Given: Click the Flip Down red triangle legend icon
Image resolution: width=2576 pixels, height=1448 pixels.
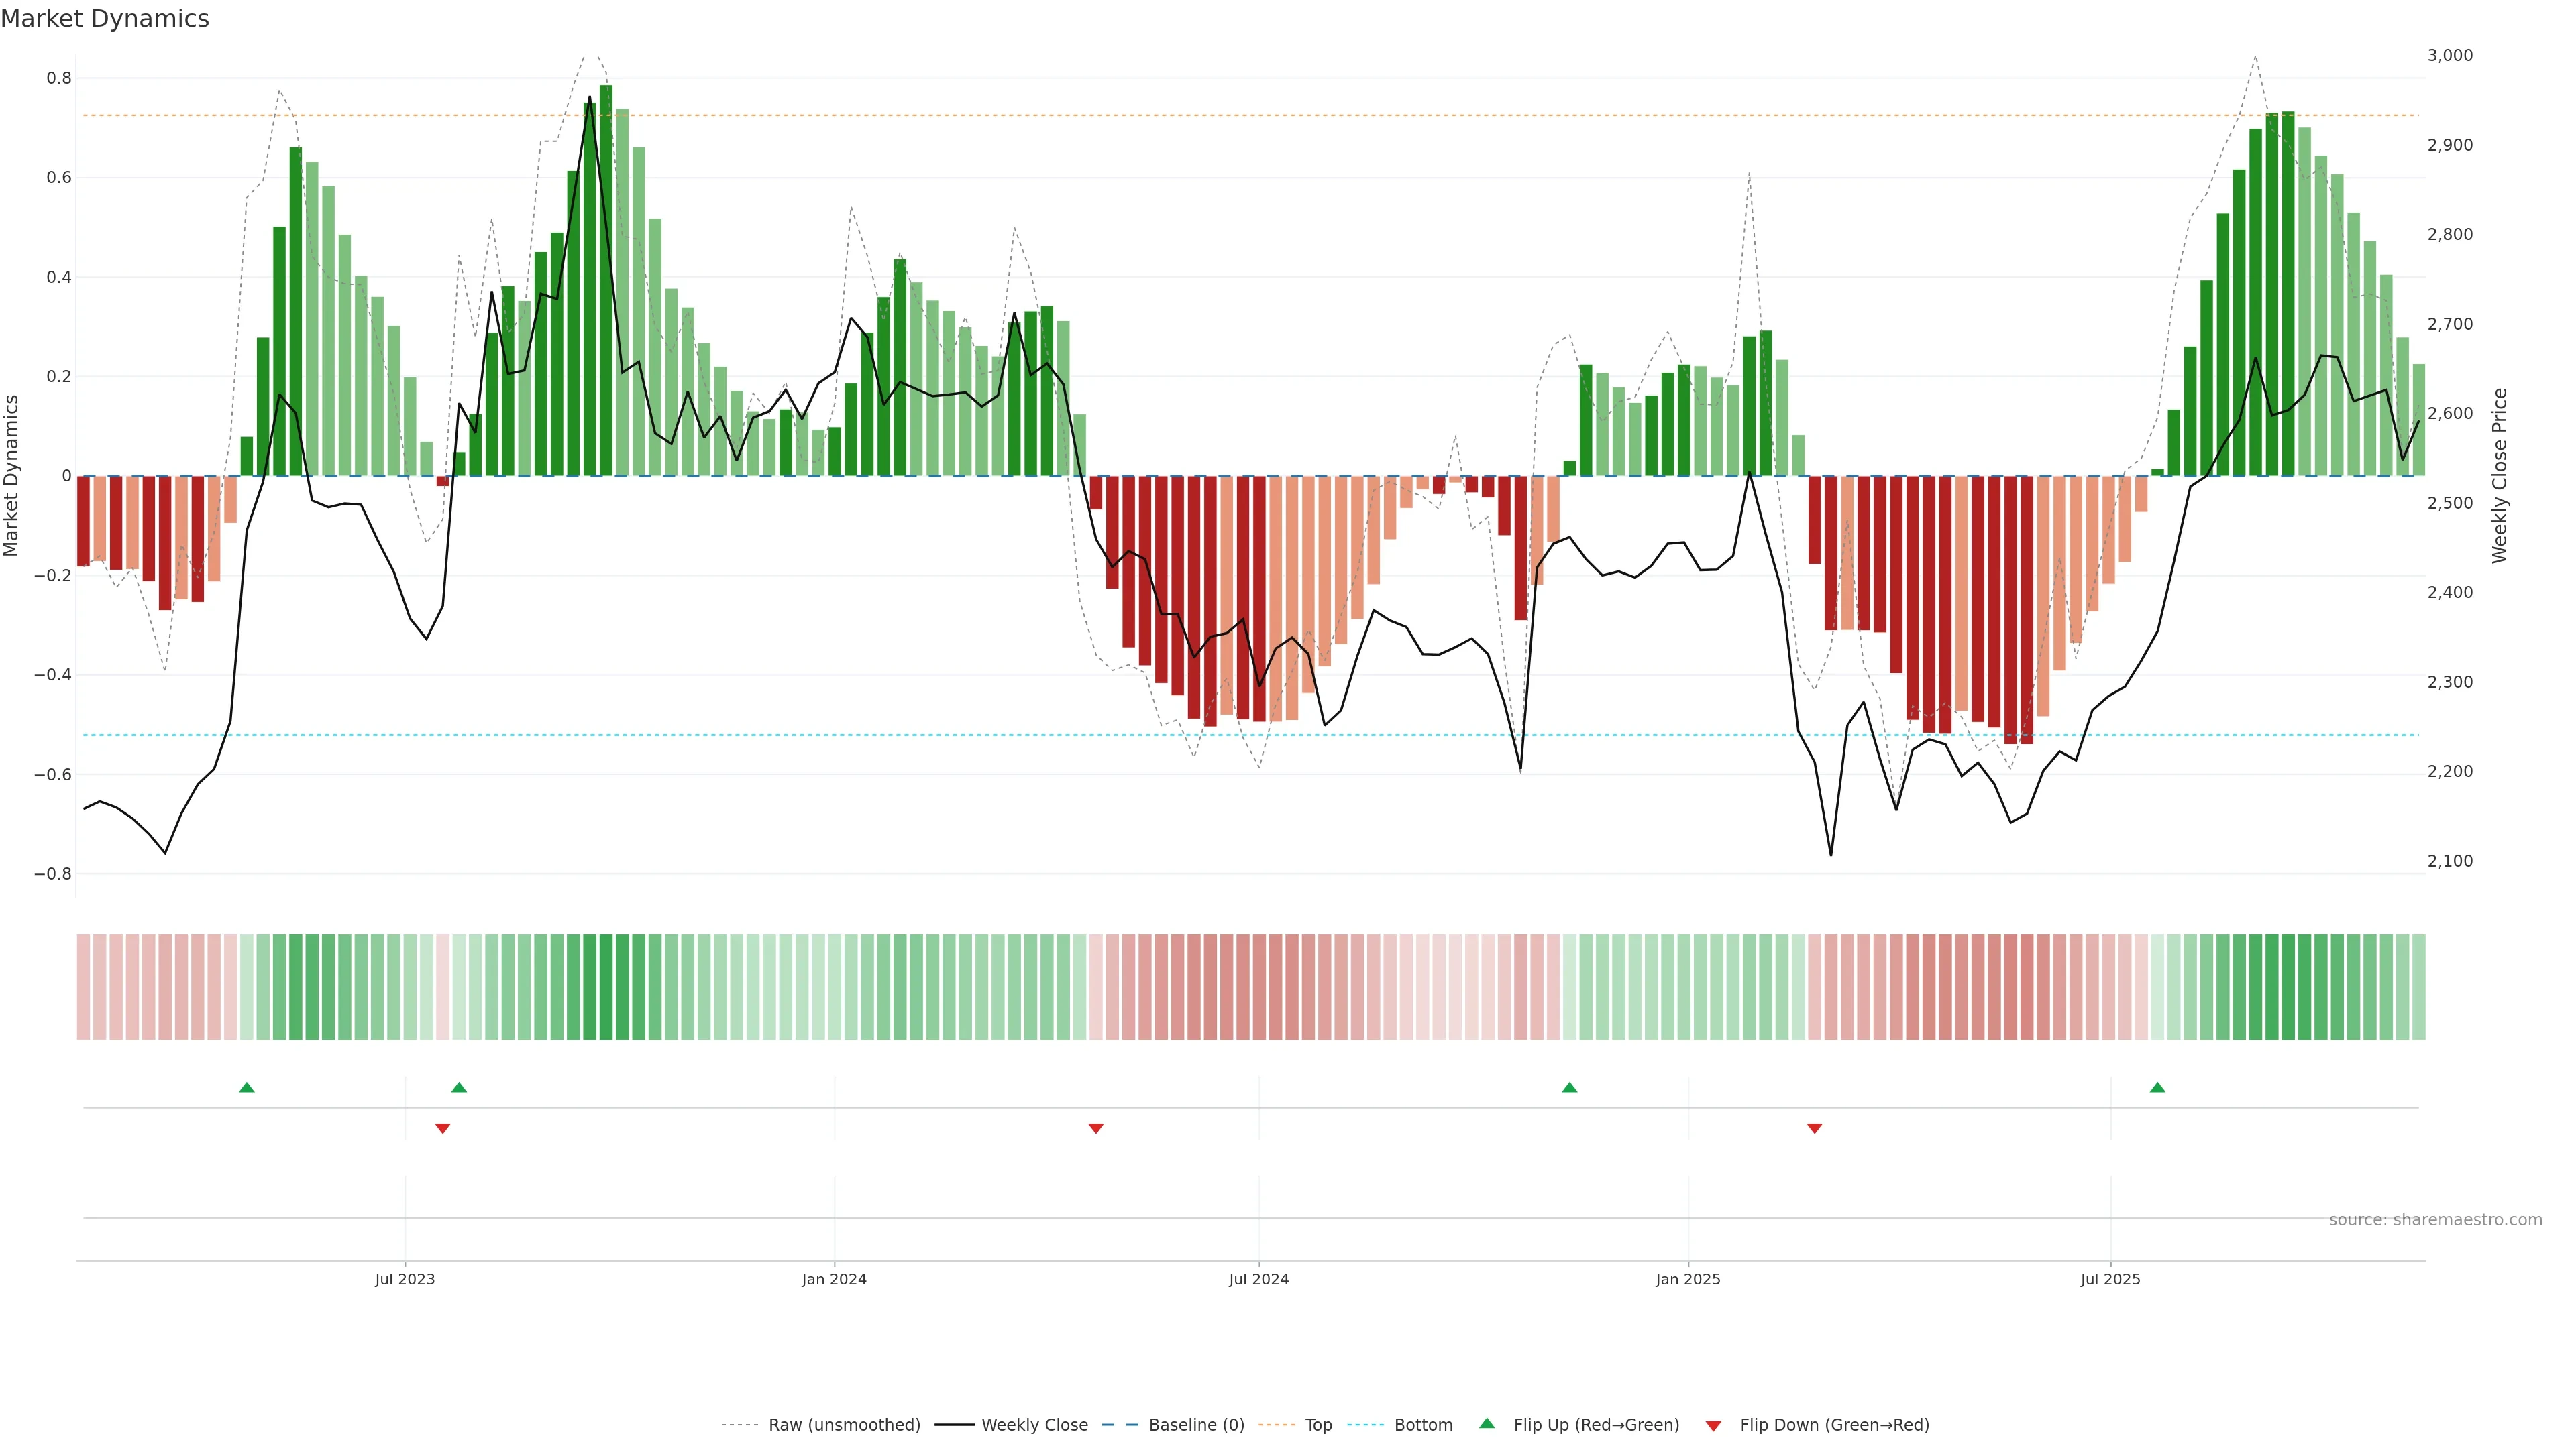Looking at the screenshot, I should tap(1713, 1425).
